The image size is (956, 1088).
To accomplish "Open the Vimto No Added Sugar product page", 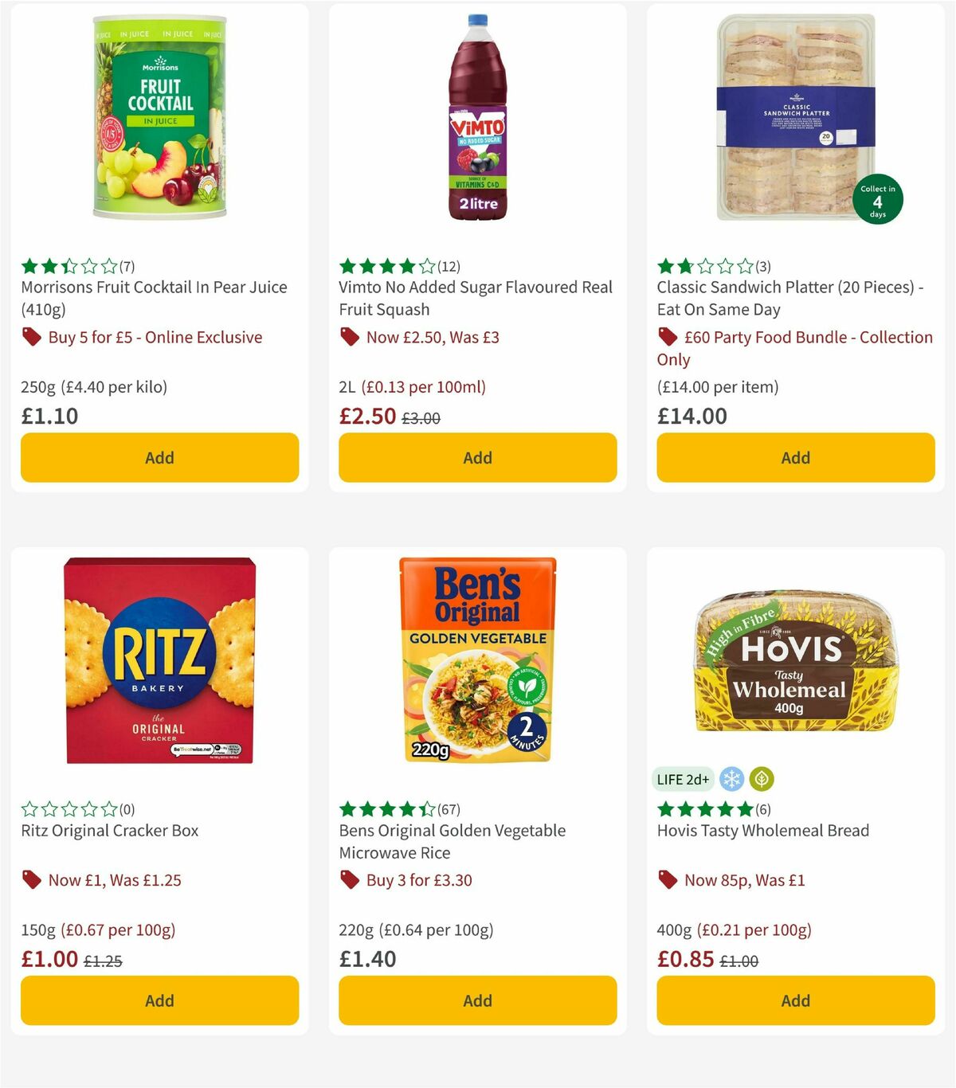I will click(474, 298).
